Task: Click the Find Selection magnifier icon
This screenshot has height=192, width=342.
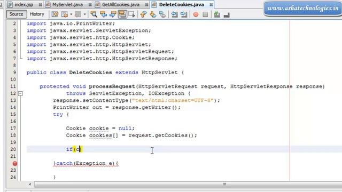Action: (x=94, y=14)
